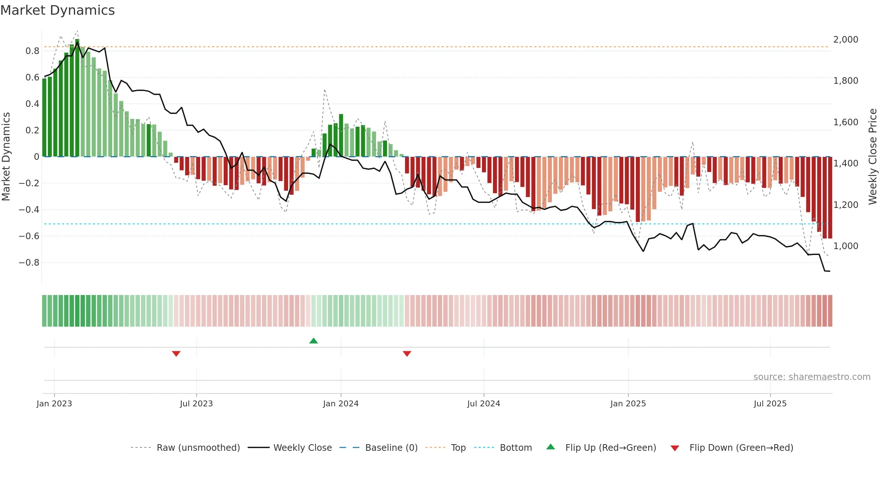Image resolution: width=883 pixels, height=496 pixels.
Task: Click the vertical Market Dynamics axis title
Action: coord(6,157)
